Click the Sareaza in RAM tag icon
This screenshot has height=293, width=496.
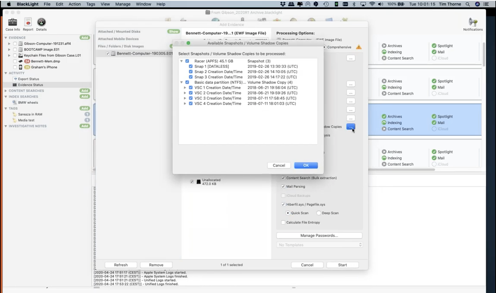15,115
